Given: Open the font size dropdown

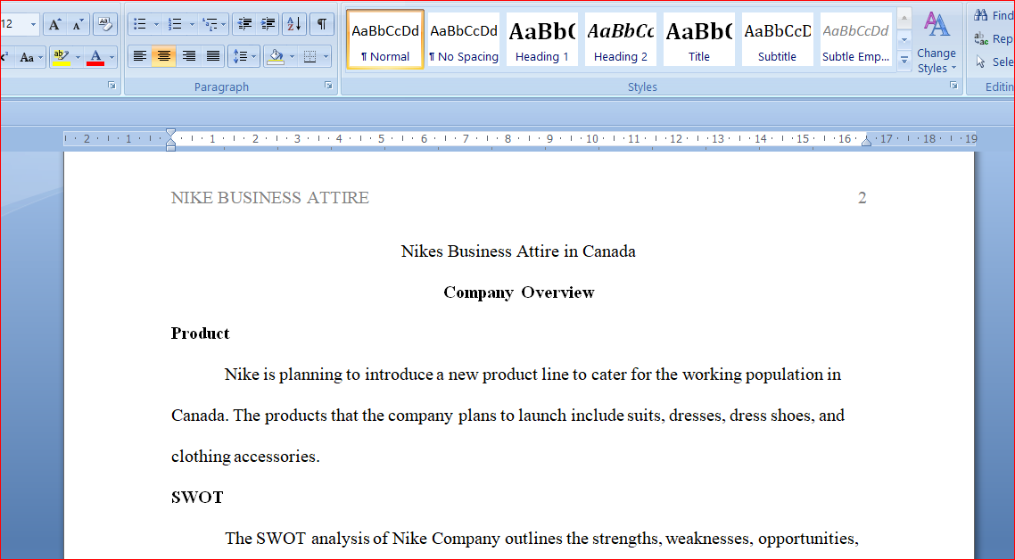Looking at the screenshot, I should pyautogui.click(x=34, y=25).
